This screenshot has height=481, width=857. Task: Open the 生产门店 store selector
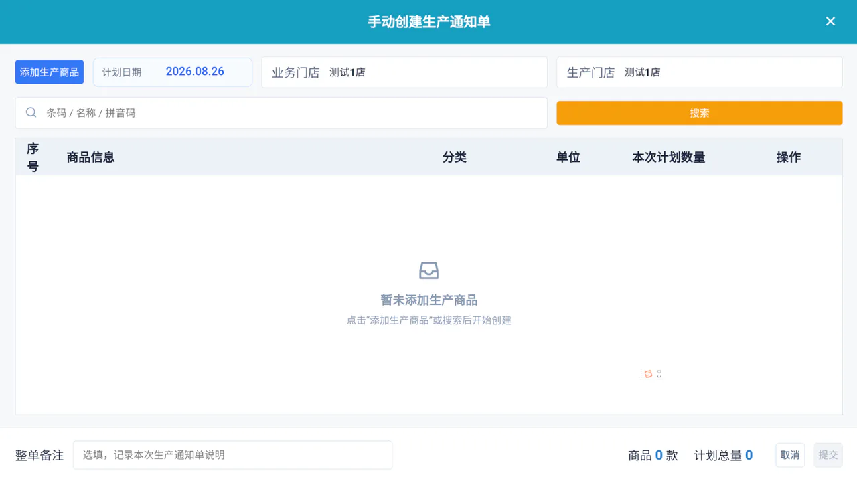click(x=700, y=72)
